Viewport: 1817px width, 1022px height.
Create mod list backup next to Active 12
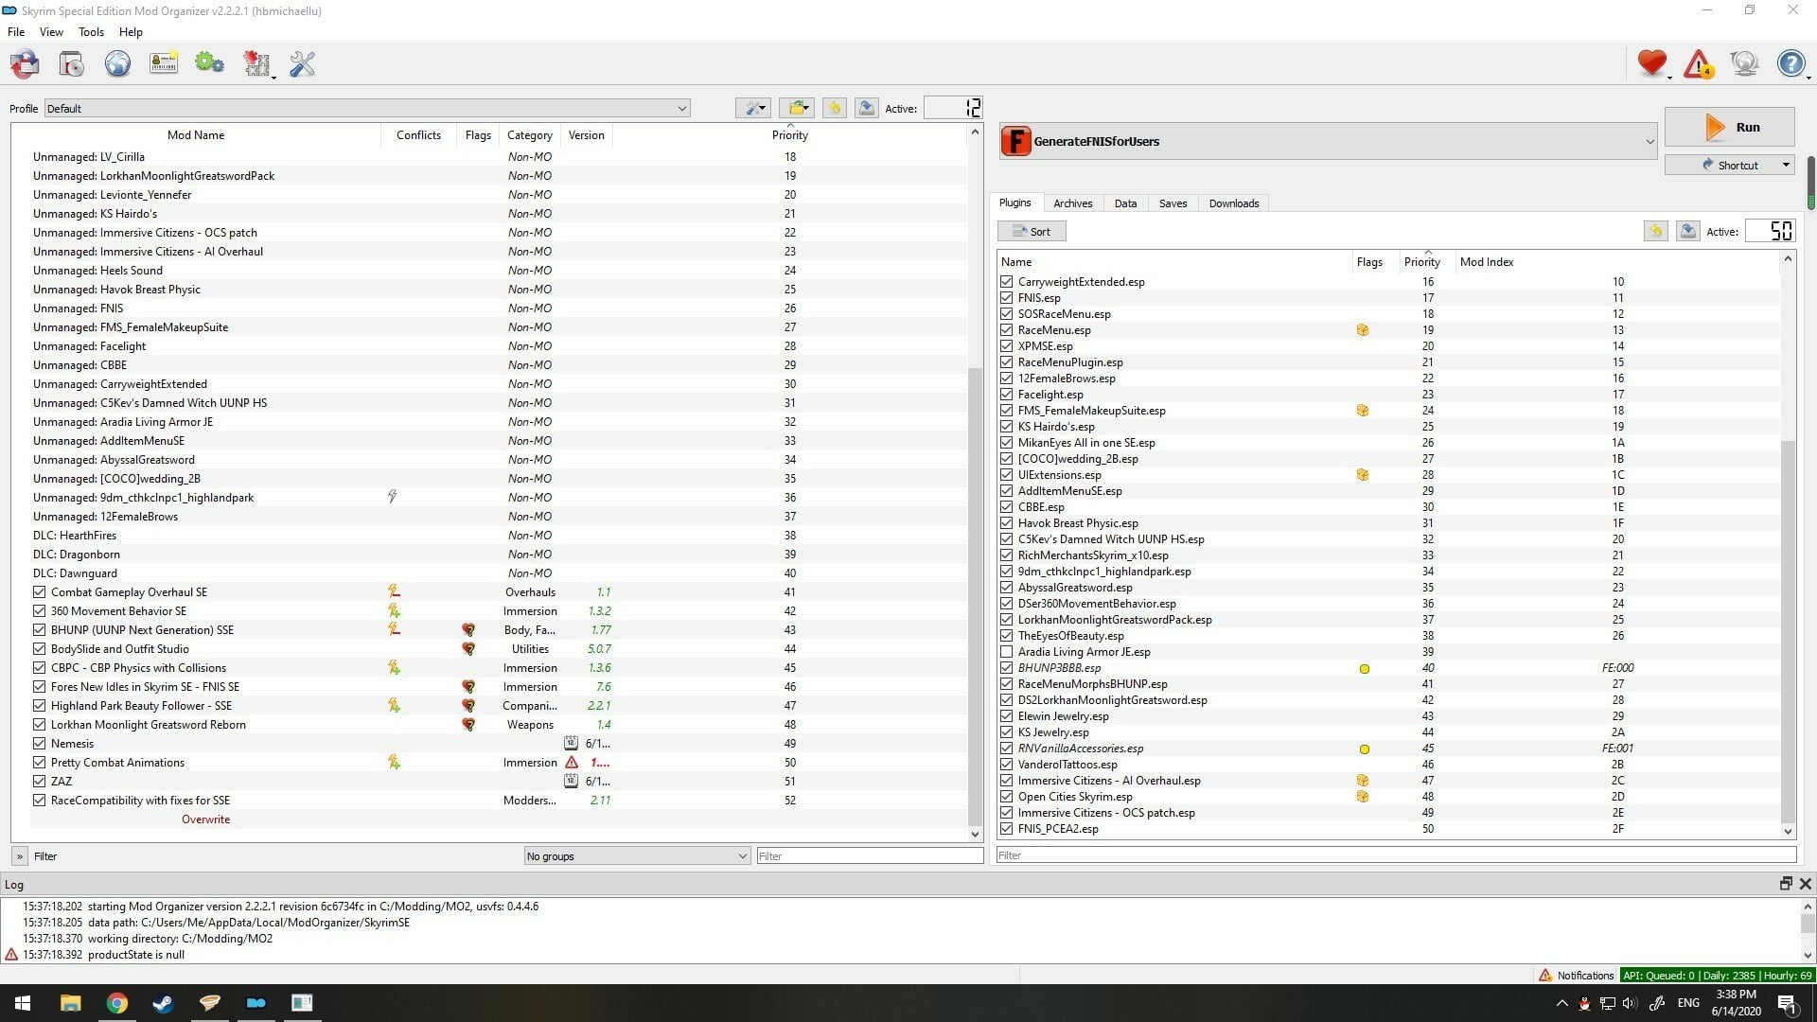coord(866,108)
